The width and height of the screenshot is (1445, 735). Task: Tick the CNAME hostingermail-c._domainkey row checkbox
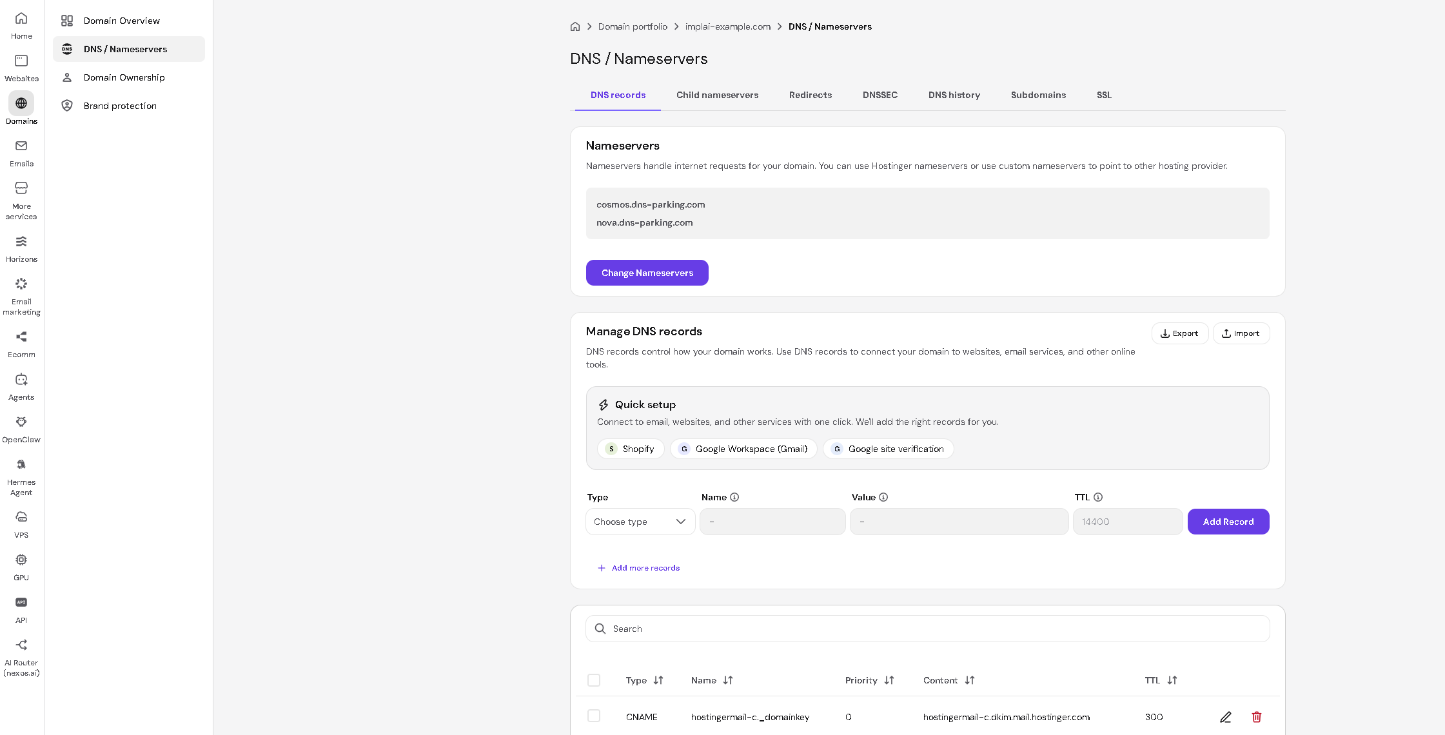coord(594,716)
